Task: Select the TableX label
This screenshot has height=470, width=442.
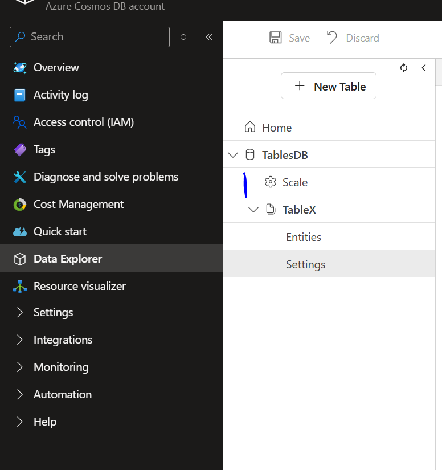Action: coord(299,210)
